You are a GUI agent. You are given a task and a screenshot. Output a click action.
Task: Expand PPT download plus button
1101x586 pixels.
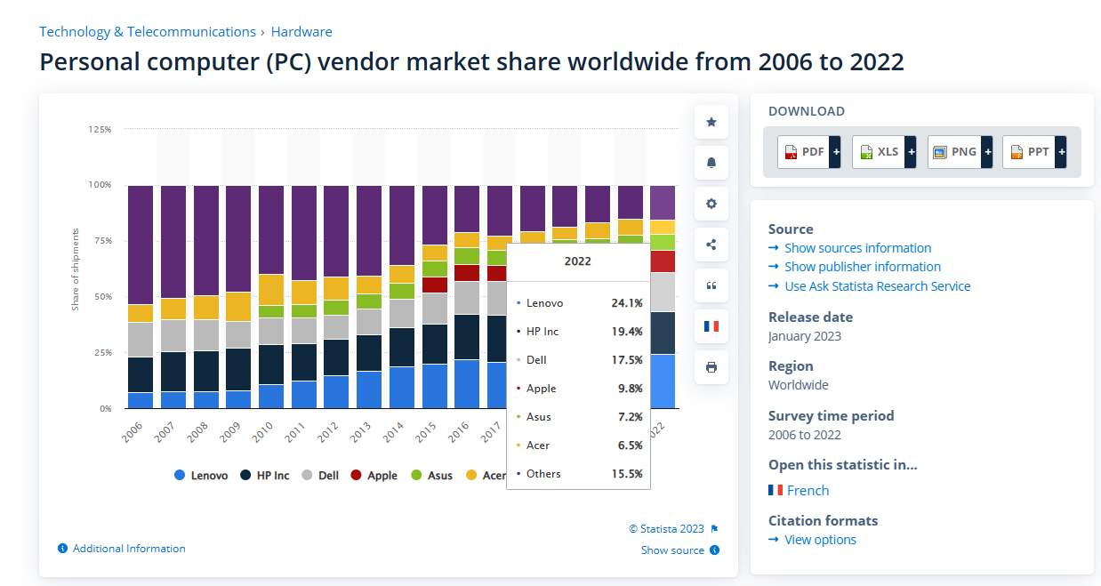pos(1060,152)
